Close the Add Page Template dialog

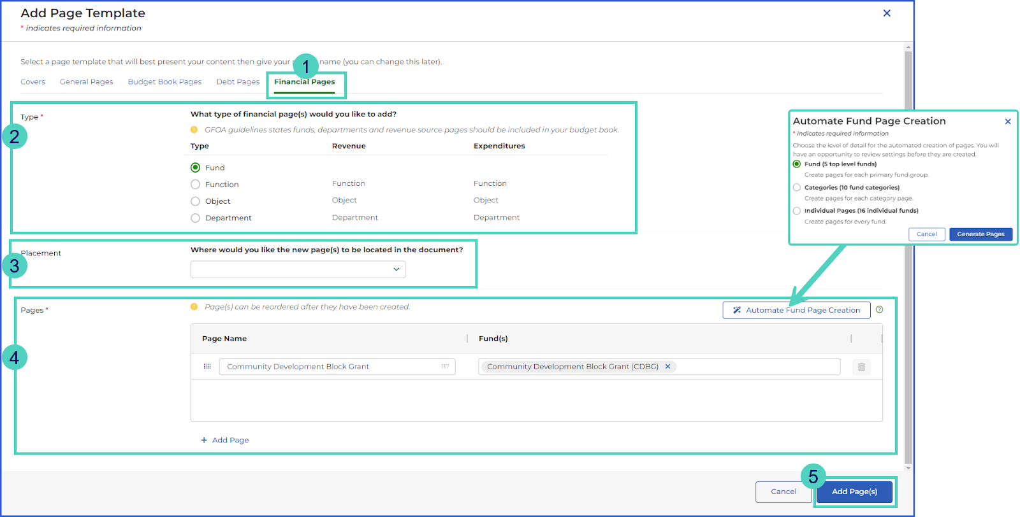click(x=887, y=13)
